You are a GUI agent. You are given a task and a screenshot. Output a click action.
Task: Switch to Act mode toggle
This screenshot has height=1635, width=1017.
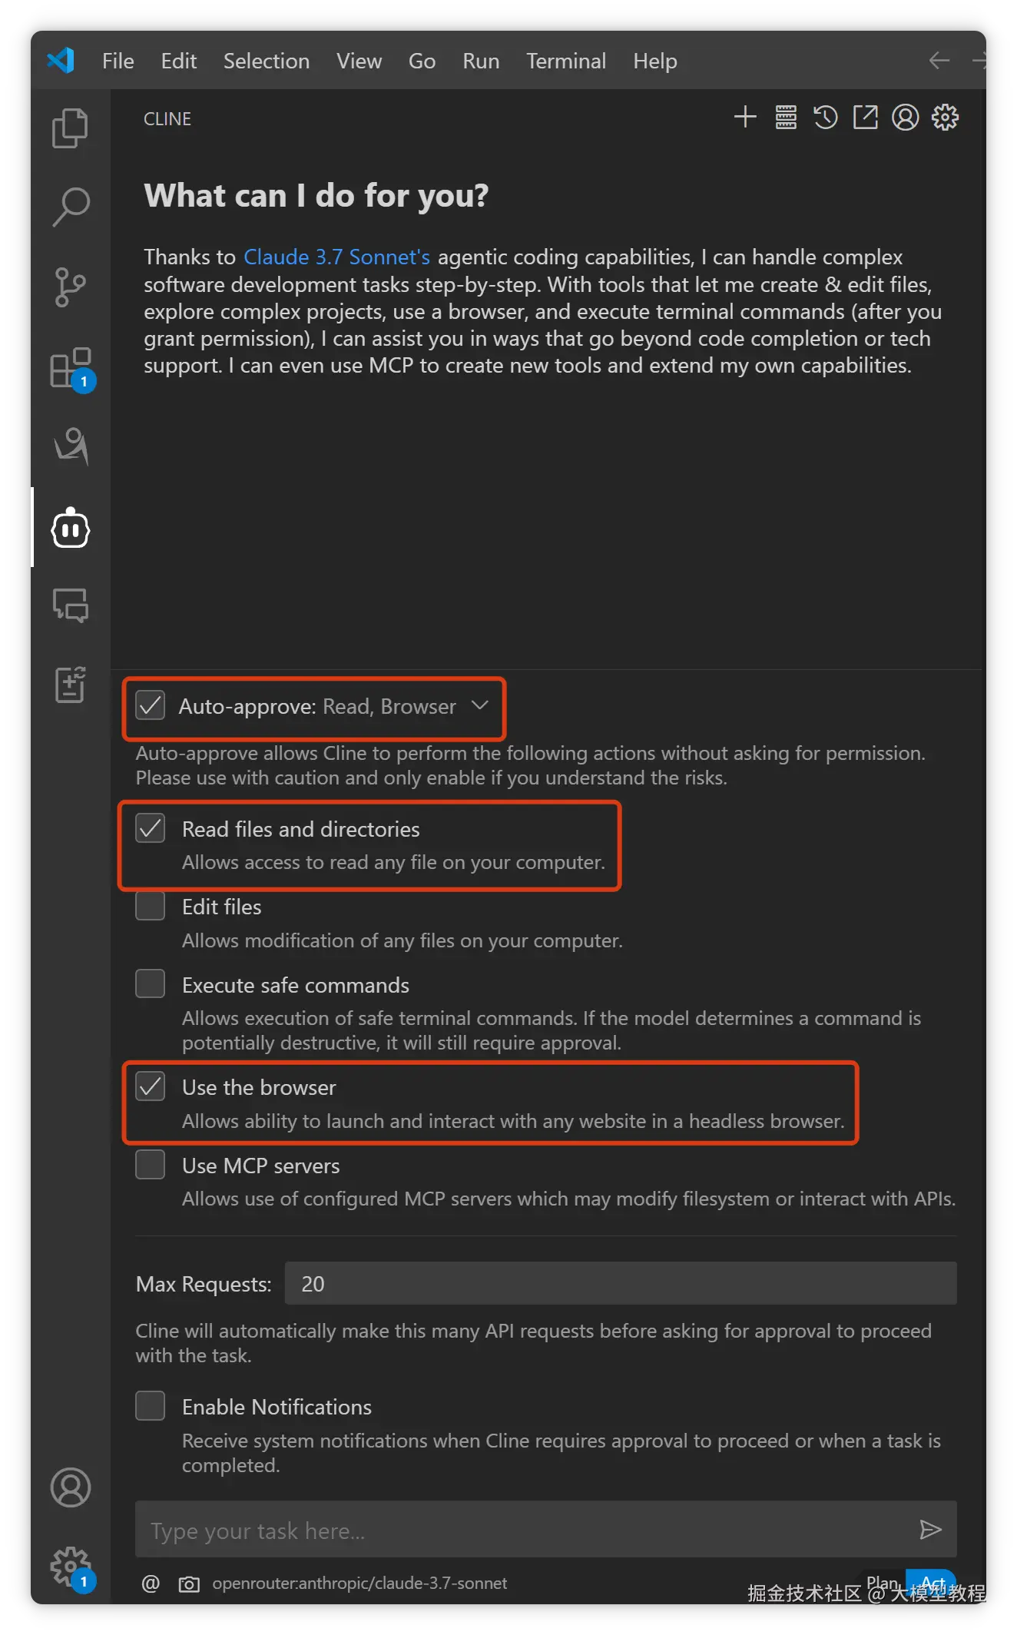click(x=933, y=1583)
